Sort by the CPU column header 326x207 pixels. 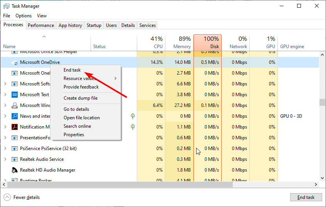tap(151, 43)
